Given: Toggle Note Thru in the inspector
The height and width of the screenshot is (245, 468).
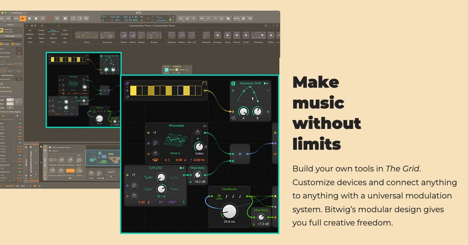Looking at the screenshot, I should [5, 87].
